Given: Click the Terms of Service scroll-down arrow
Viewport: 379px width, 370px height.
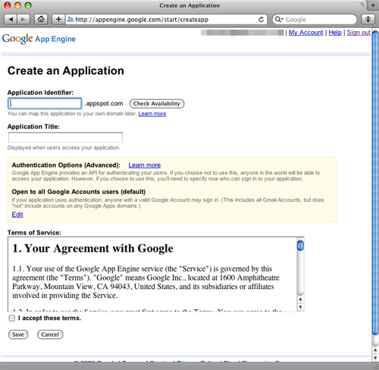Looking at the screenshot, I should pyautogui.click(x=300, y=307).
